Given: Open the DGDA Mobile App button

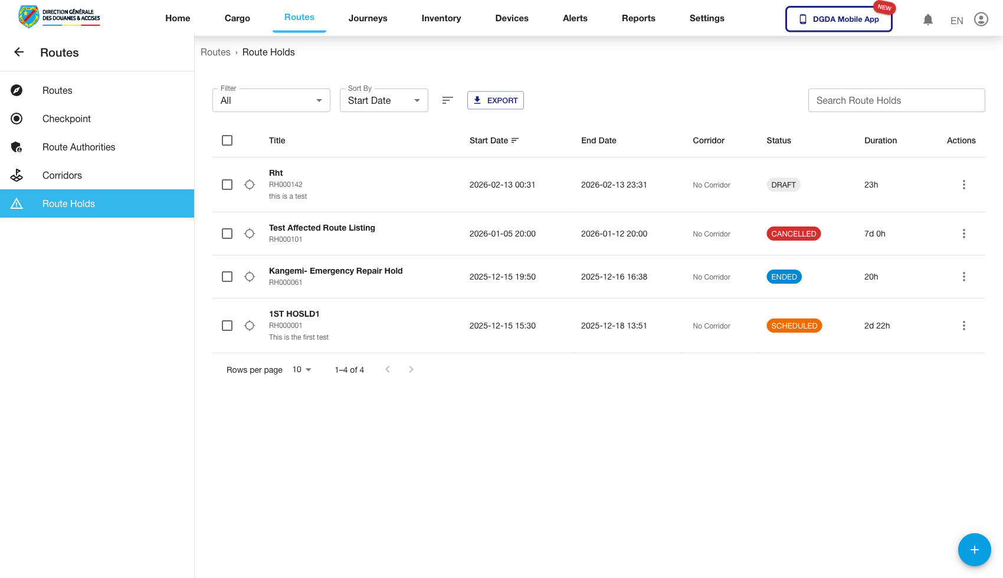Looking at the screenshot, I should [838, 19].
